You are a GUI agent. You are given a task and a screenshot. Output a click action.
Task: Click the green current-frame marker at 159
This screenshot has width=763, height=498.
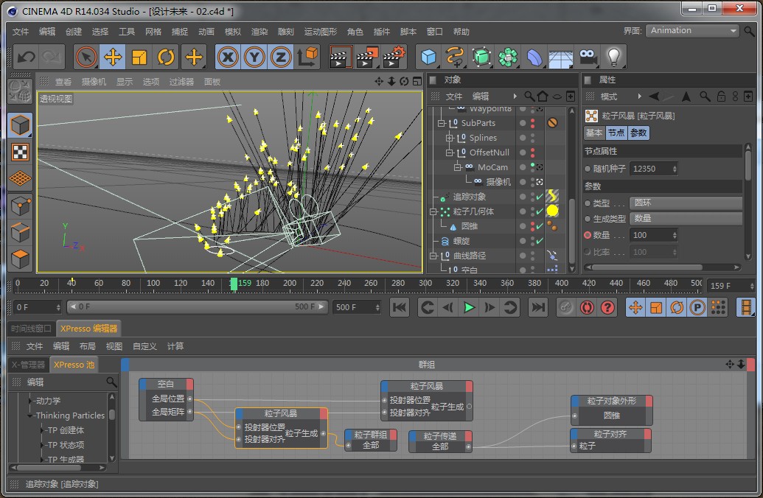tap(234, 284)
